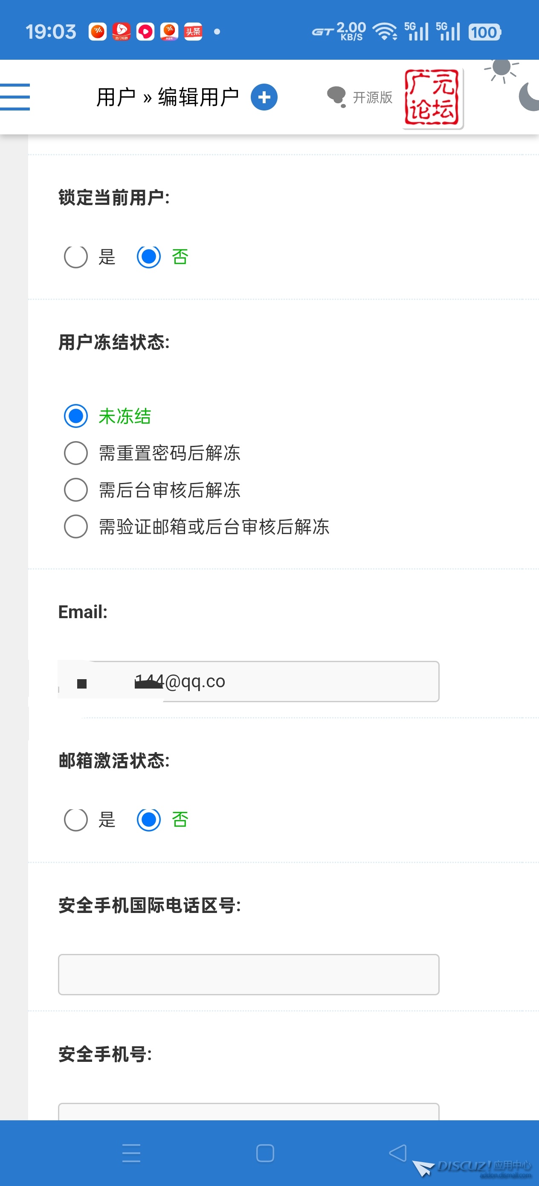Choose the 未冻结 freeze status
The height and width of the screenshot is (1186, 539).
(x=76, y=416)
